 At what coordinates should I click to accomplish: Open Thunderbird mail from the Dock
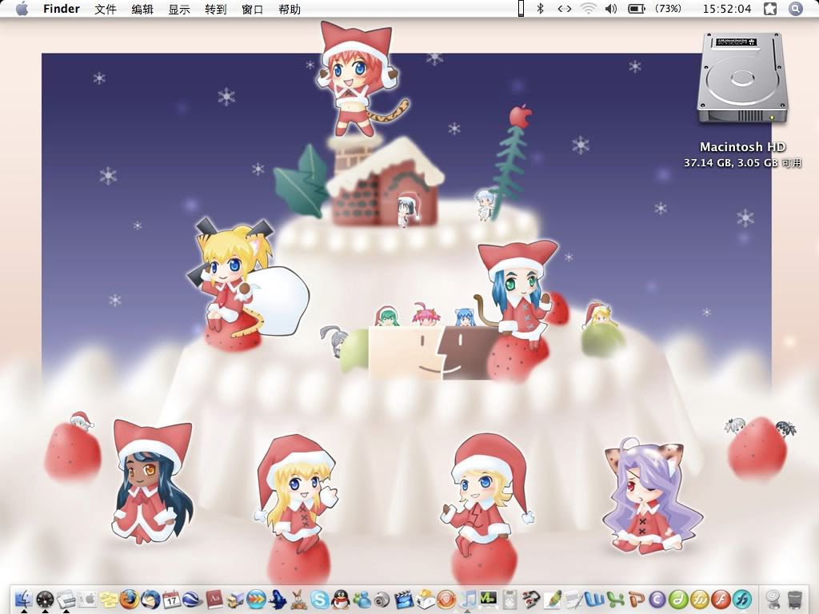click(x=150, y=600)
